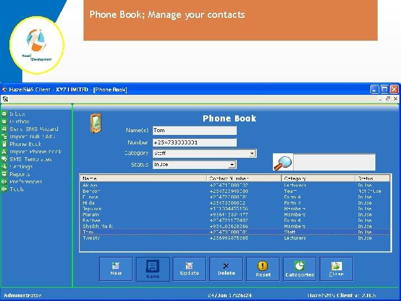Image resolution: width=401 pixels, height=301 pixels.
Task: Select the Hilda contact row
Action: pos(235,203)
